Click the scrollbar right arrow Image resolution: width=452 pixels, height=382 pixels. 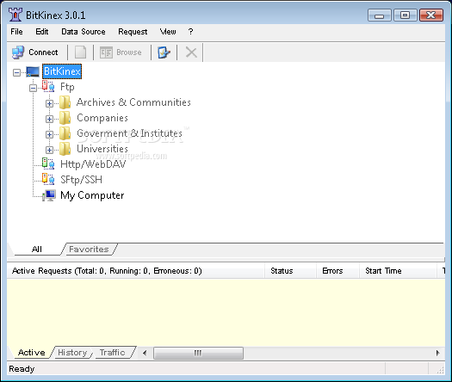[x=438, y=353]
